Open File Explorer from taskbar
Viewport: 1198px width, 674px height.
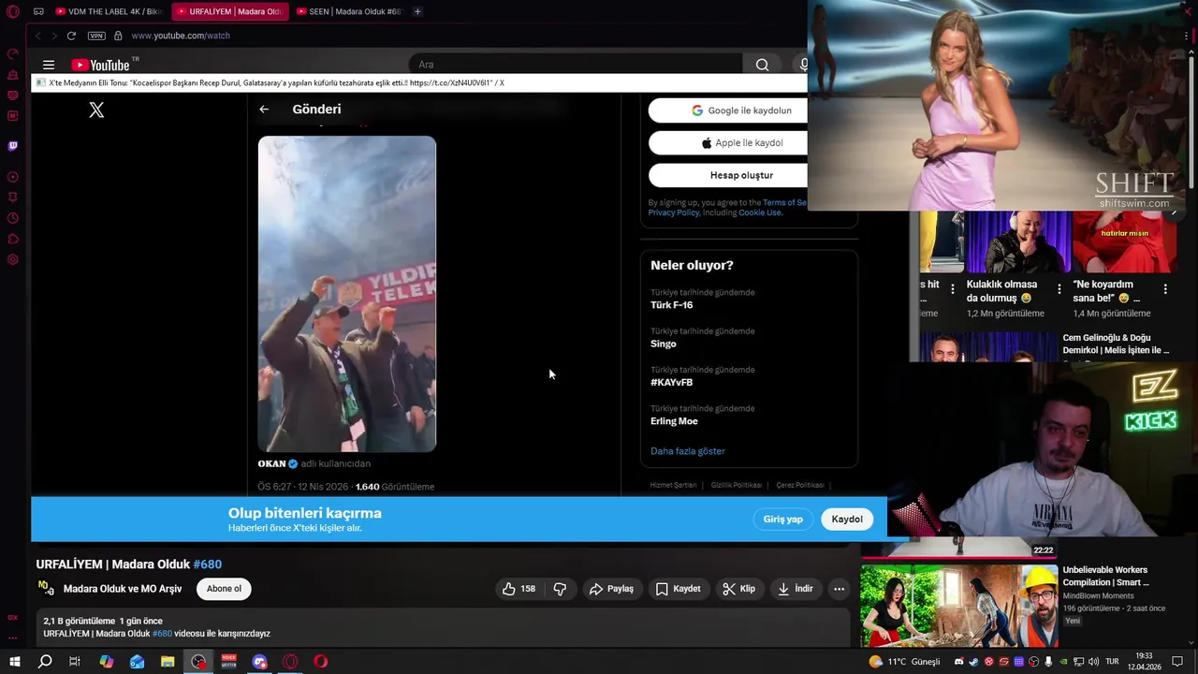tap(168, 662)
